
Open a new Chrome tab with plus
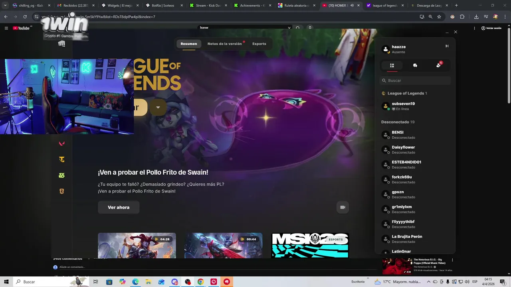pos(456,6)
